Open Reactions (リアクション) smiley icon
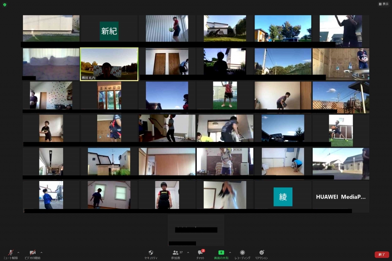This screenshot has width=392, height=261. coord(261,253)
